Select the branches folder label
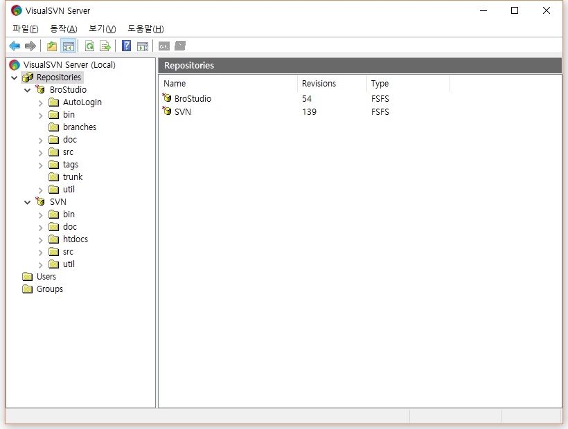The width and height of the screenshot is (568, 429). [80, 127]
